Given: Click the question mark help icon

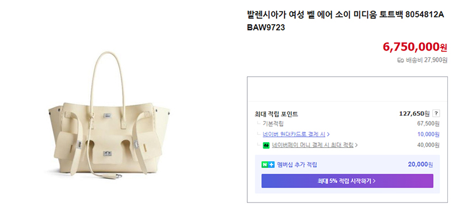Looking at the screenshot, I should 436,114.
